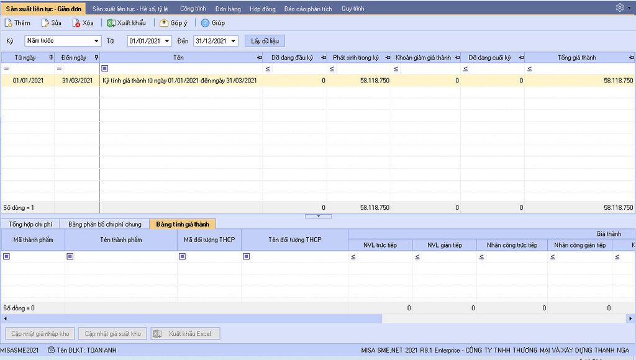Open the settings gear icon
This screenshot has height=360, width=636.
[619, 7]
